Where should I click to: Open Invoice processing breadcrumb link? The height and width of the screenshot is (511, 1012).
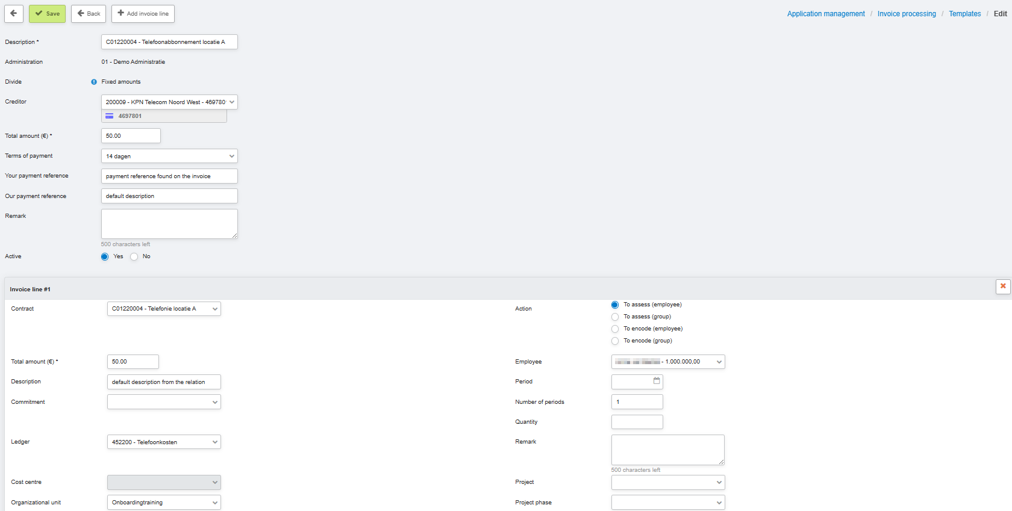[x=906, y=14]
